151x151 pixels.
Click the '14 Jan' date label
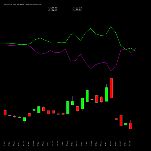coord(53,144)
